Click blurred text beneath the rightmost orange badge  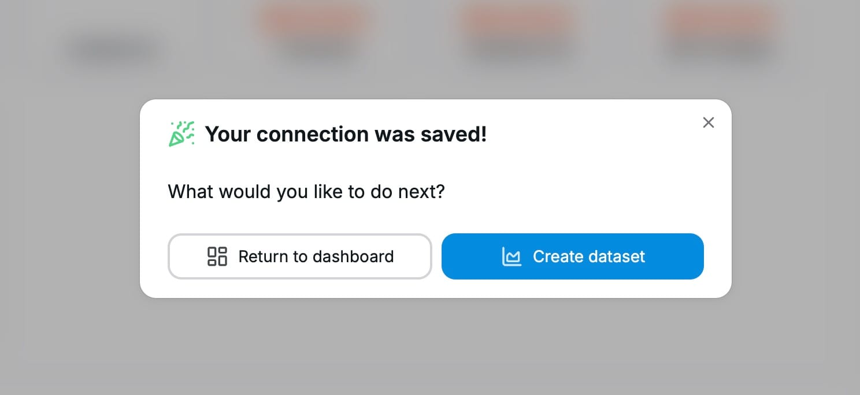(718, 50)
